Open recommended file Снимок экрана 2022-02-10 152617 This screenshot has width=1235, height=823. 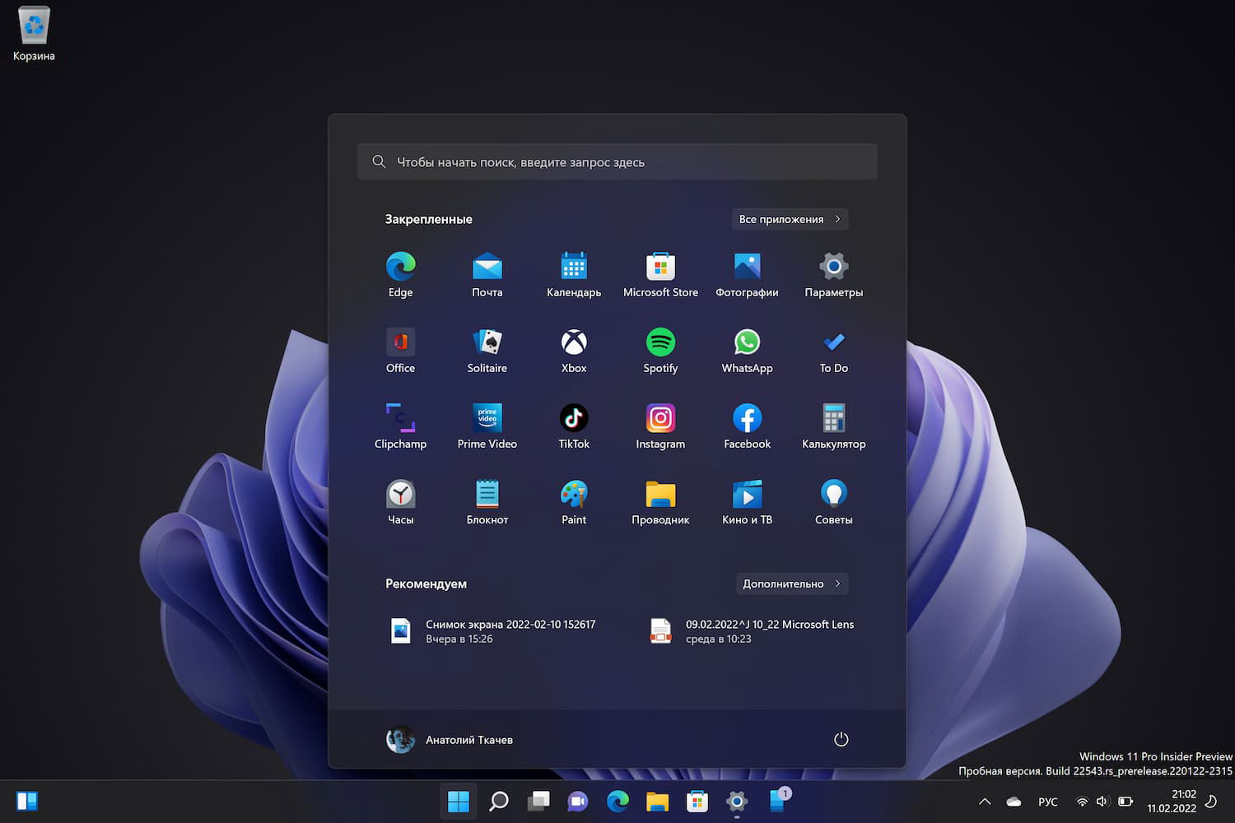(x=492, y=631)
